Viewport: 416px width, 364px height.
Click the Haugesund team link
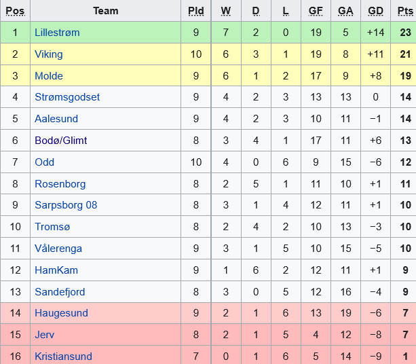(x=61, y=314)
